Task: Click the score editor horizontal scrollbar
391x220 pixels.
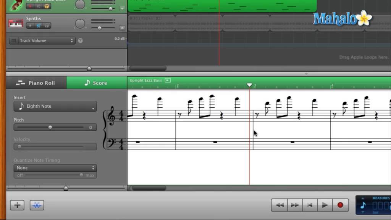Action: tap(149, 188)
